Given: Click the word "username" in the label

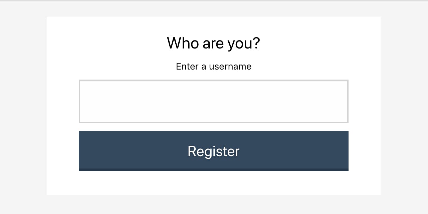Looking at the screenshot, I should coord(230,67).
